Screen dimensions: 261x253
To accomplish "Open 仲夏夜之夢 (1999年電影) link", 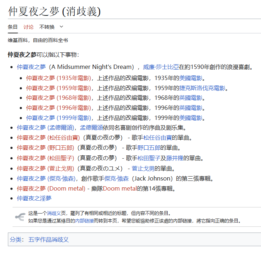I will (x=58, y=118).
